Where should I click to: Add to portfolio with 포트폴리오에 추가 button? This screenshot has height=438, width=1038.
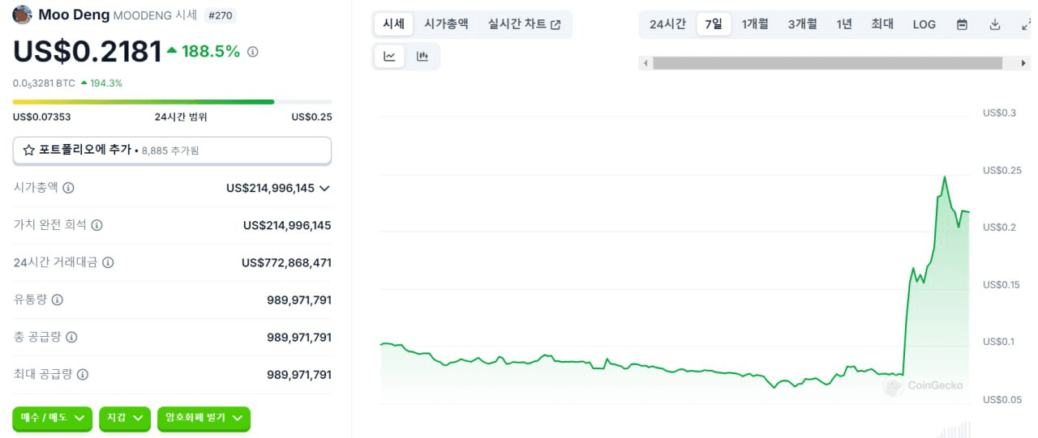pyautogui.click(x=172, y=150)
